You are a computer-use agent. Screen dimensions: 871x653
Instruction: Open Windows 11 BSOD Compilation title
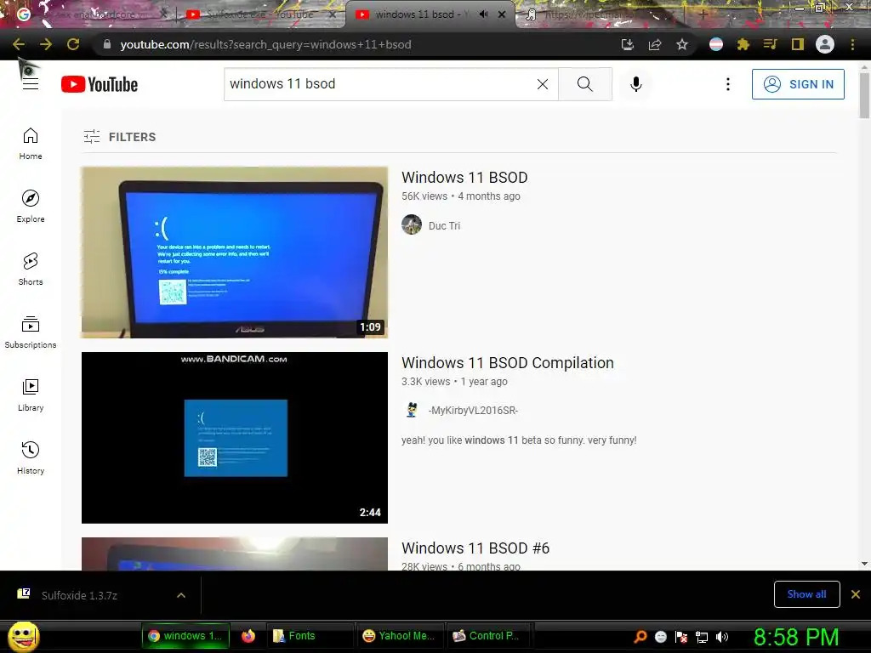point(508,362)
